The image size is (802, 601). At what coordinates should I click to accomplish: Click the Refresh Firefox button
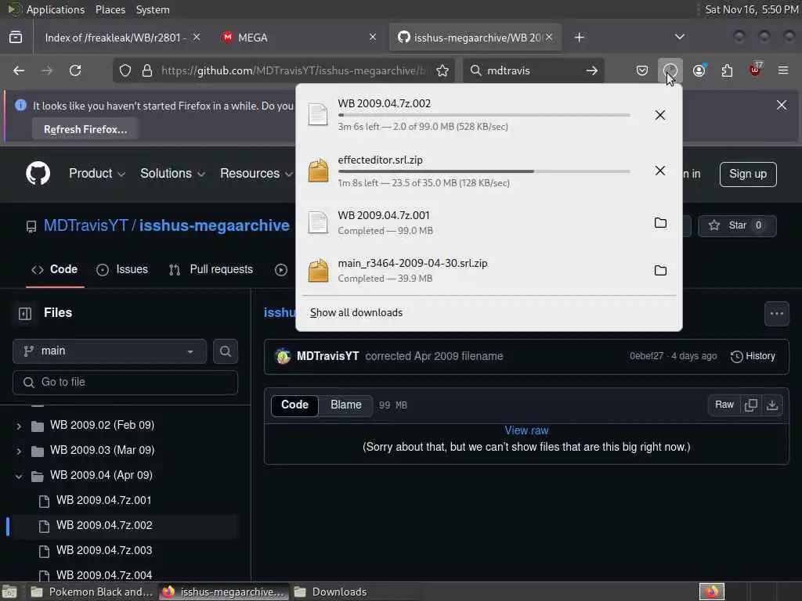(x=85, y=130)
